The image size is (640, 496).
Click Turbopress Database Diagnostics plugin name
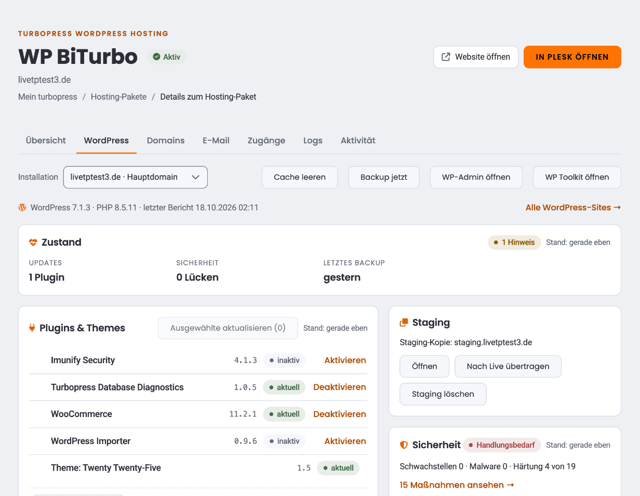[x=117, y=387]
